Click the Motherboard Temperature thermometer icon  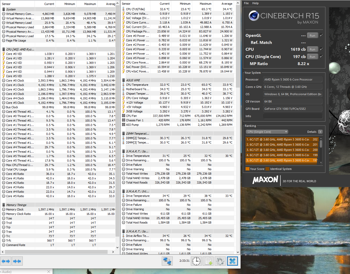[x=124, y=89]
